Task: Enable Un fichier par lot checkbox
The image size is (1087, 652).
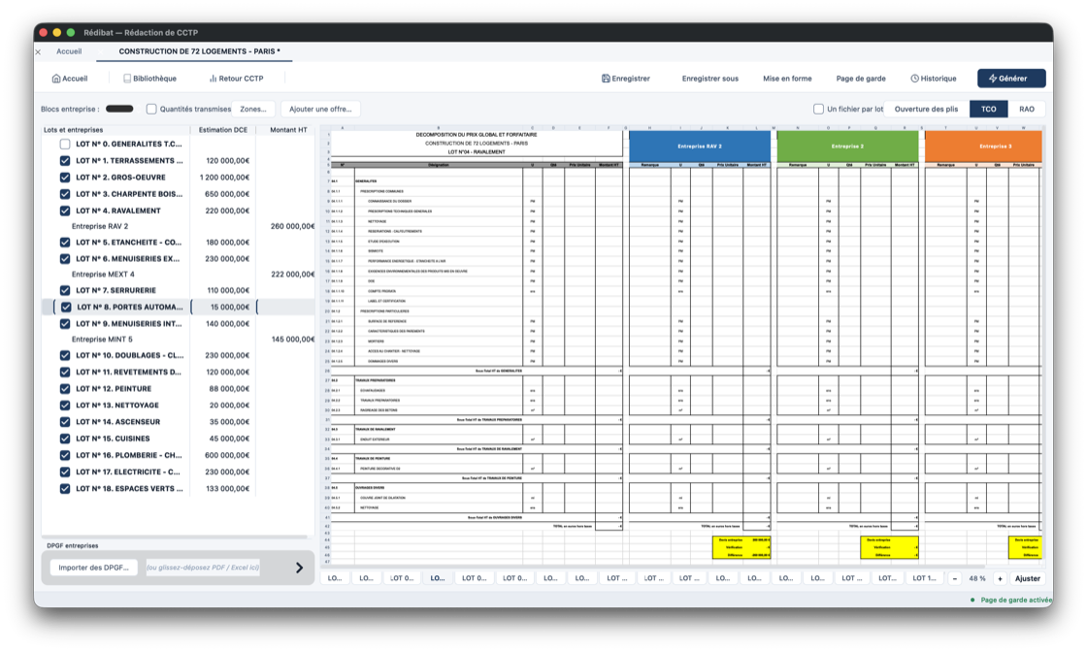Action: click(818, 109)
